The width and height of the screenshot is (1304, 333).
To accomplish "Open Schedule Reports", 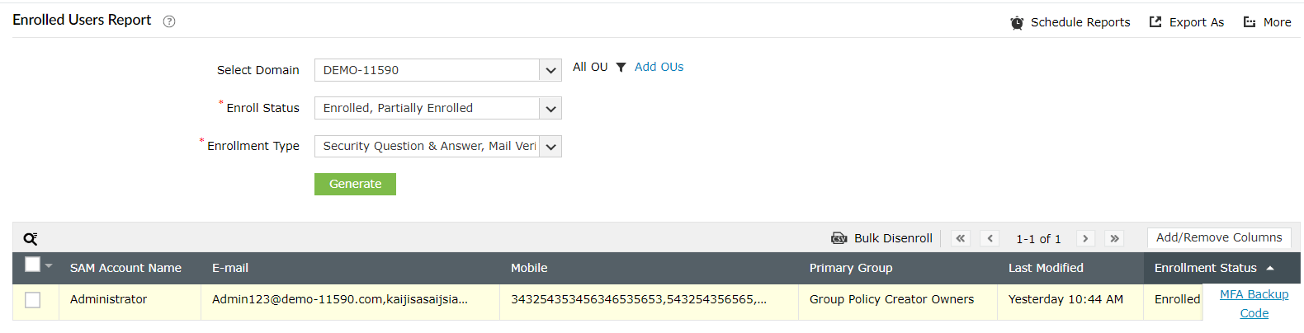I will pyautogui.click(x=1070, y=22).
